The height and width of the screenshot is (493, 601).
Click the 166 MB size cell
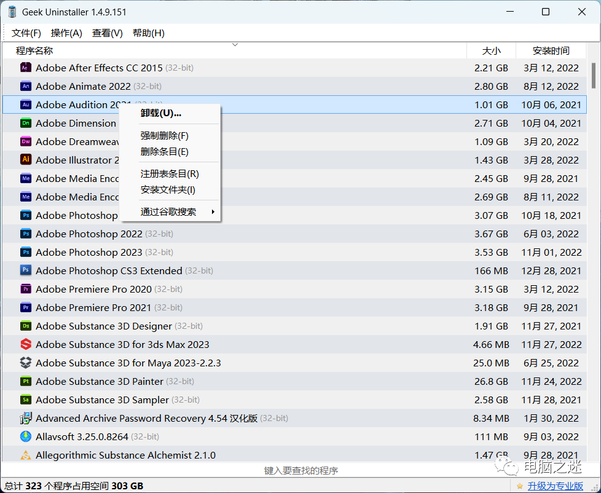point(492,270)
